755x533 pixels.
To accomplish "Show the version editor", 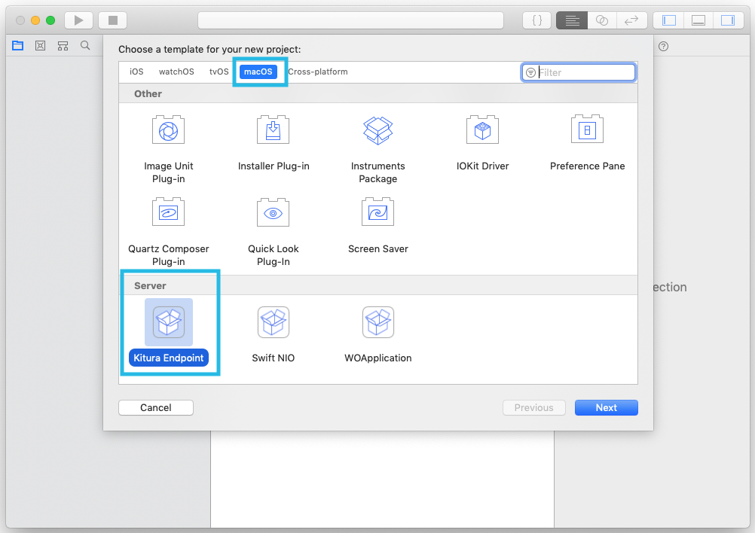I will pyautogui.click(x=631, y=20).
